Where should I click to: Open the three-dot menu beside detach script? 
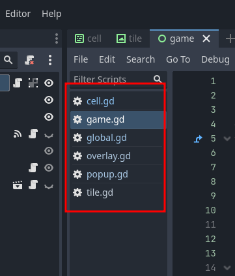50,60
